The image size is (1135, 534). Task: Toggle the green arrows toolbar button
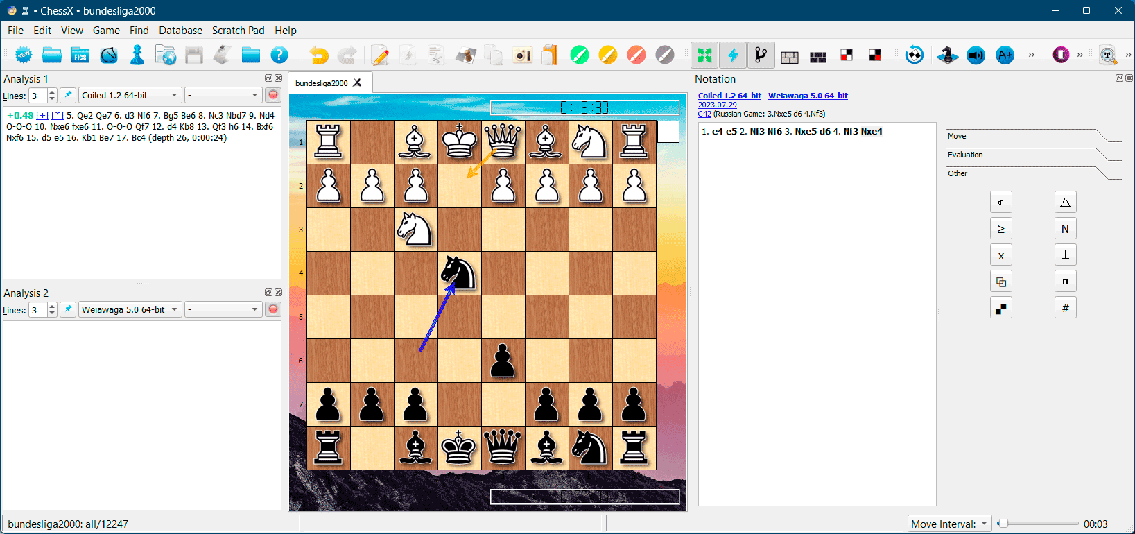pyautogui.click(x=704, y=55)
